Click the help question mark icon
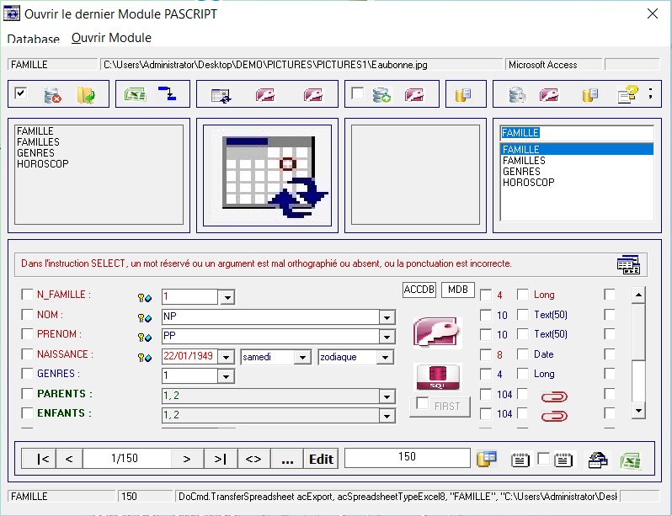Screen dimensions: 672x516 [x=627, y=94]
